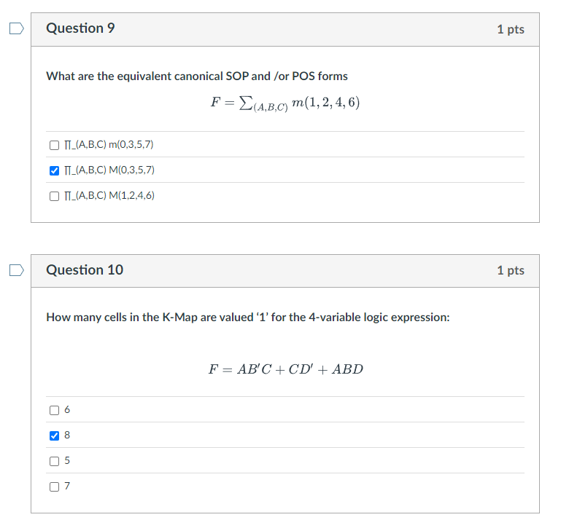Flag Question 10 for review

pos(17,270)
